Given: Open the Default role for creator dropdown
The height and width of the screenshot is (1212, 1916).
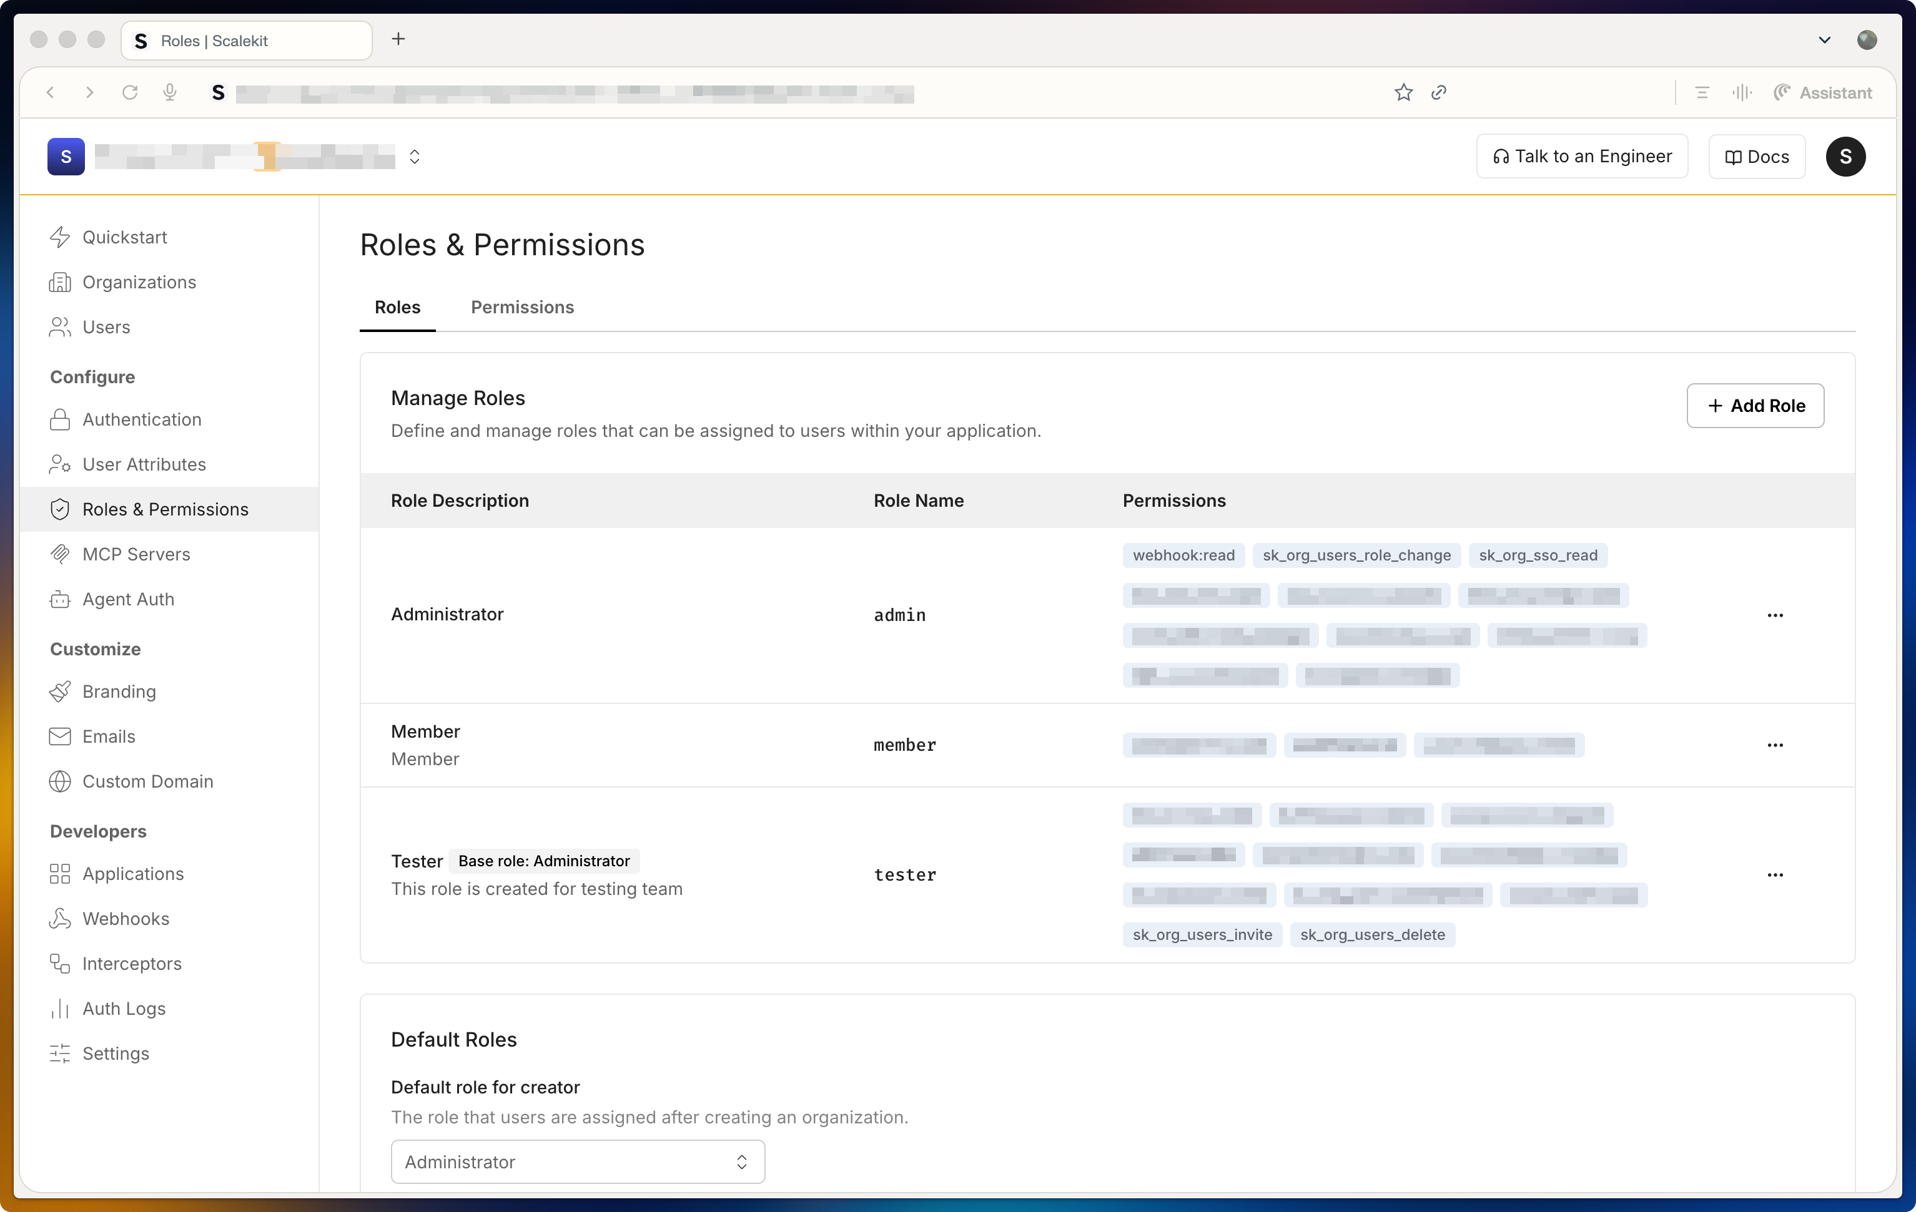Looking at the screenshot, I should point(578,1161).
